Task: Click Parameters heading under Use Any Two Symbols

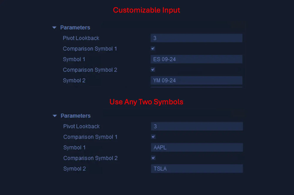Action: pyautogui.click(x=76, y=116)
